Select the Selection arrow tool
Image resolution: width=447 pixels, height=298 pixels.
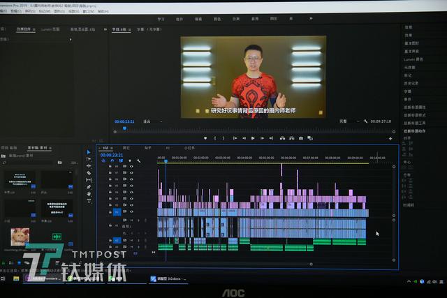tap(89, 152)
